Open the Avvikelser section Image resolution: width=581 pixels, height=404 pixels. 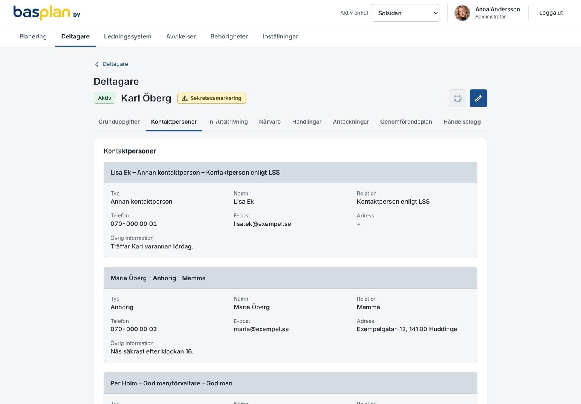pyautogui.click(x=181, y=36)
